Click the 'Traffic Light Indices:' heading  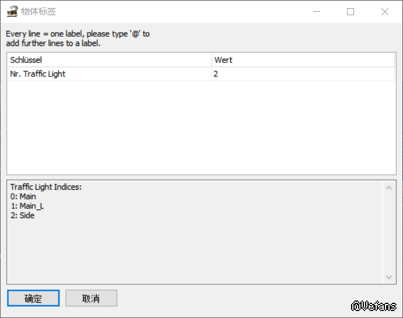click(46, 187)
